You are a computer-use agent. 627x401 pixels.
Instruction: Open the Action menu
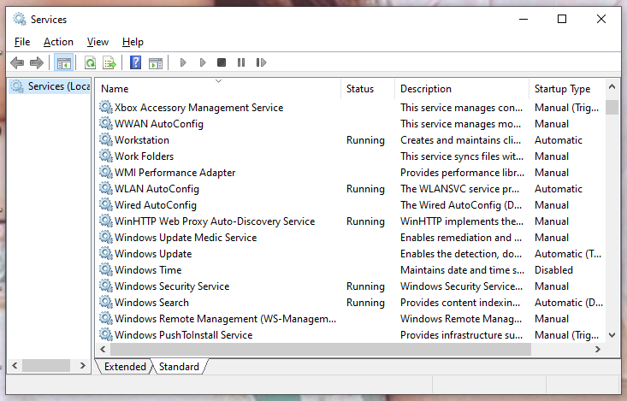point(58,42)
